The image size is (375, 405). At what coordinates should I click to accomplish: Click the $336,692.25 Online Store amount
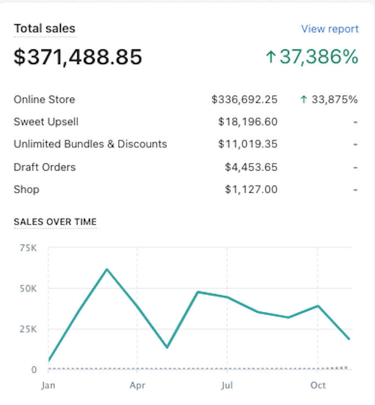click(x=244, y=99)
